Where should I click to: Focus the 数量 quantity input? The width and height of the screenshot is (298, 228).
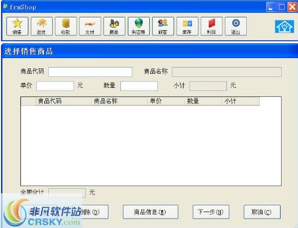(x=139, y=86)
